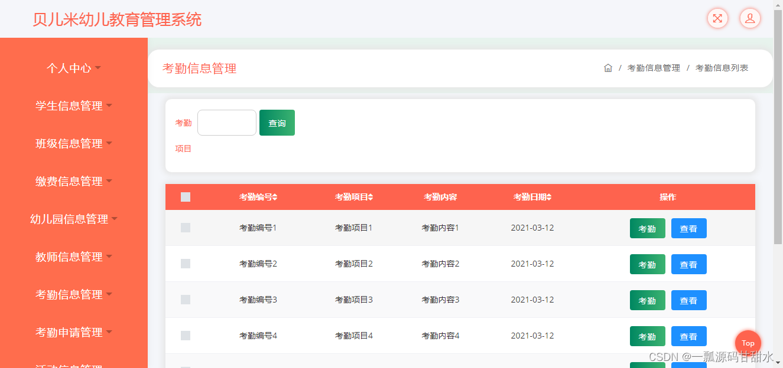The image size is (783, 368).
Task: Click 查看 button for 考勤编号1
Action: pos(689,228)
